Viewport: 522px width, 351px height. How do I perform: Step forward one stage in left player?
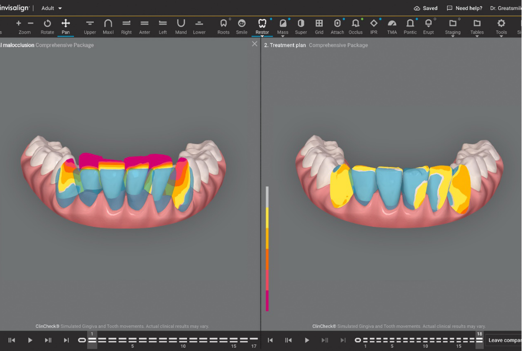(48, 340)
